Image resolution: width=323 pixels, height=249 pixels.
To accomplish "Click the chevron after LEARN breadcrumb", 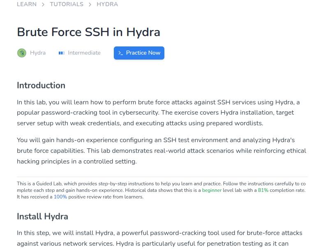I will 43,5.
